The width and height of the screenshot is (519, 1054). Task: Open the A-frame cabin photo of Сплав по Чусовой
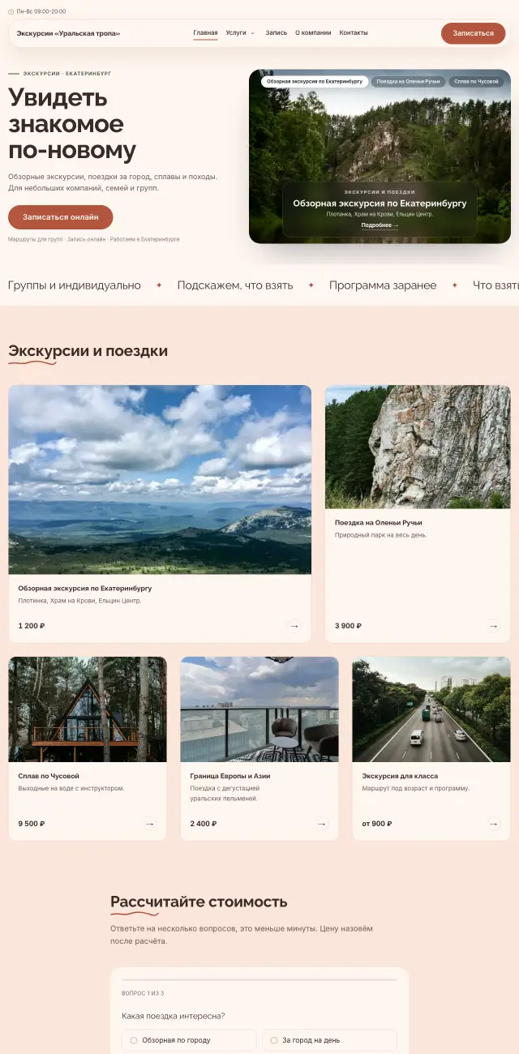(x=88, y=709)
